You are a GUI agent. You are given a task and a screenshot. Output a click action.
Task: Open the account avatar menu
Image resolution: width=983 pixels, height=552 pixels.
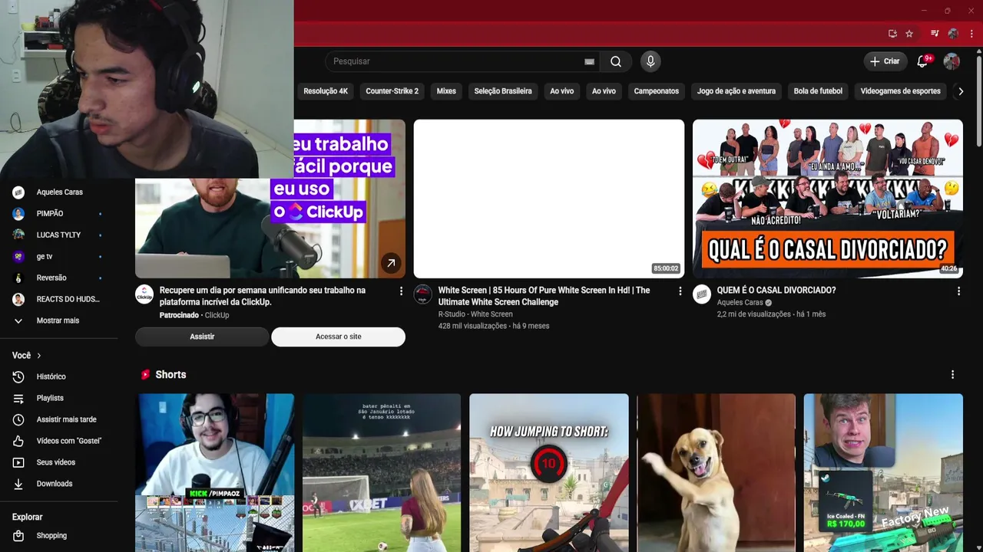click(952, 61)
